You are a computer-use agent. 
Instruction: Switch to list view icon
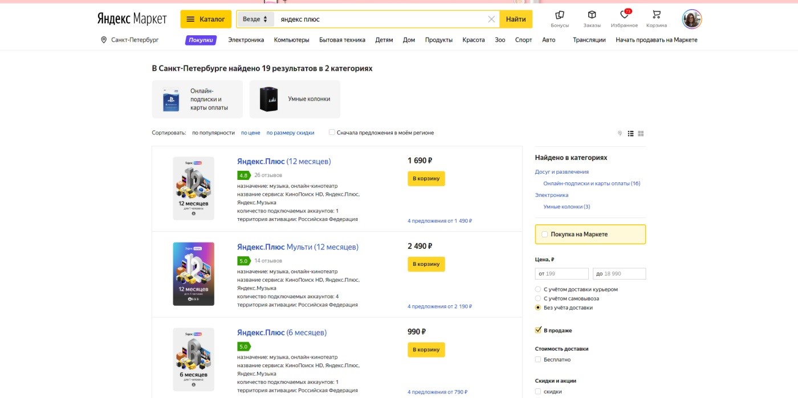(630, 133)
